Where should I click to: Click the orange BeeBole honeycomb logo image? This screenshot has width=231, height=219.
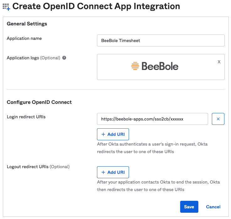135,66
